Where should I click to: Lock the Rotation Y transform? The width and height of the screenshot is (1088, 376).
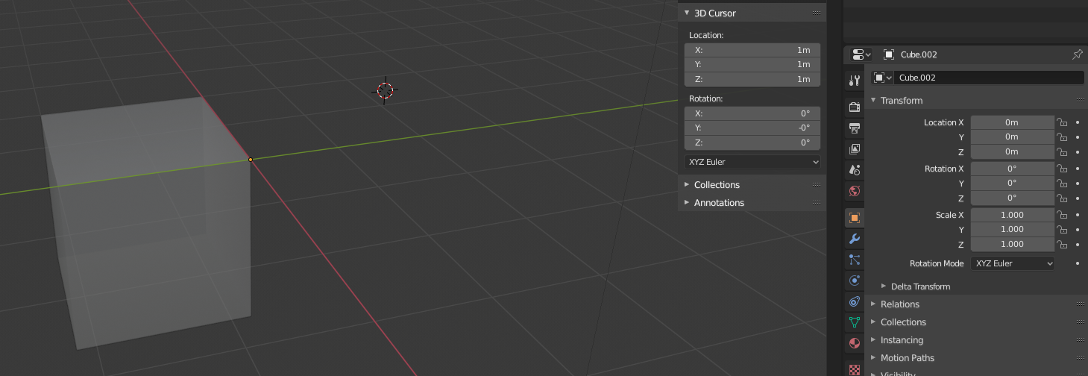pyautogui.click(x=1062, y=184)
